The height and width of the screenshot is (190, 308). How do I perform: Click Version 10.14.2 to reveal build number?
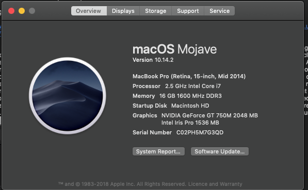[x=153, y=60]
